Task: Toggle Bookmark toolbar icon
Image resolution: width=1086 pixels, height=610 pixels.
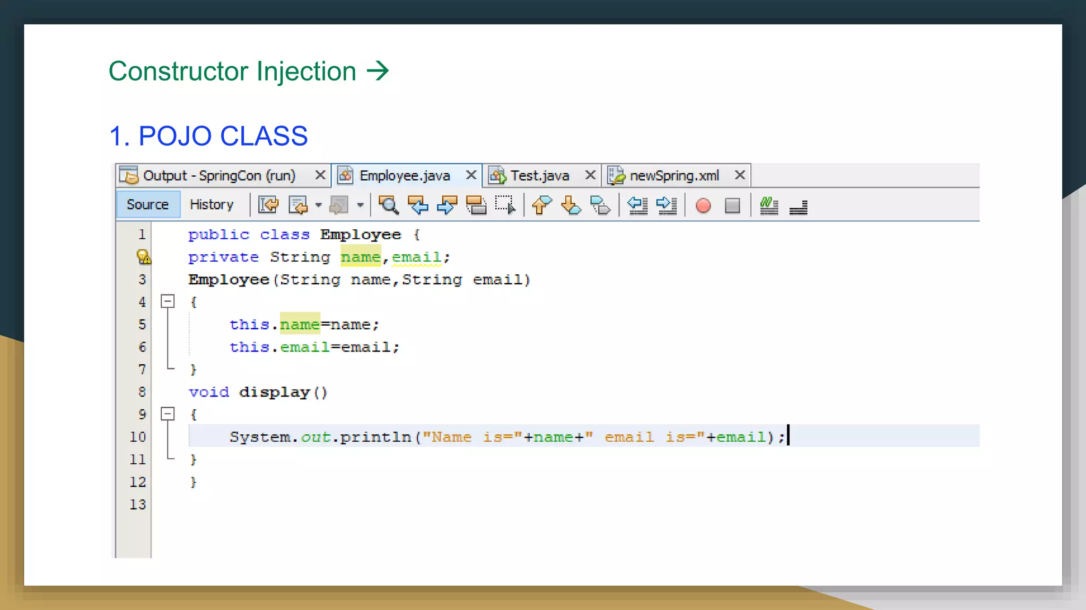Action: (600, 205)
